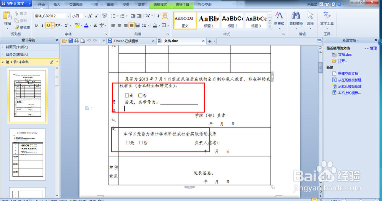
Task: Center align text in paragraph group
Action: click(x=119, y=25)
